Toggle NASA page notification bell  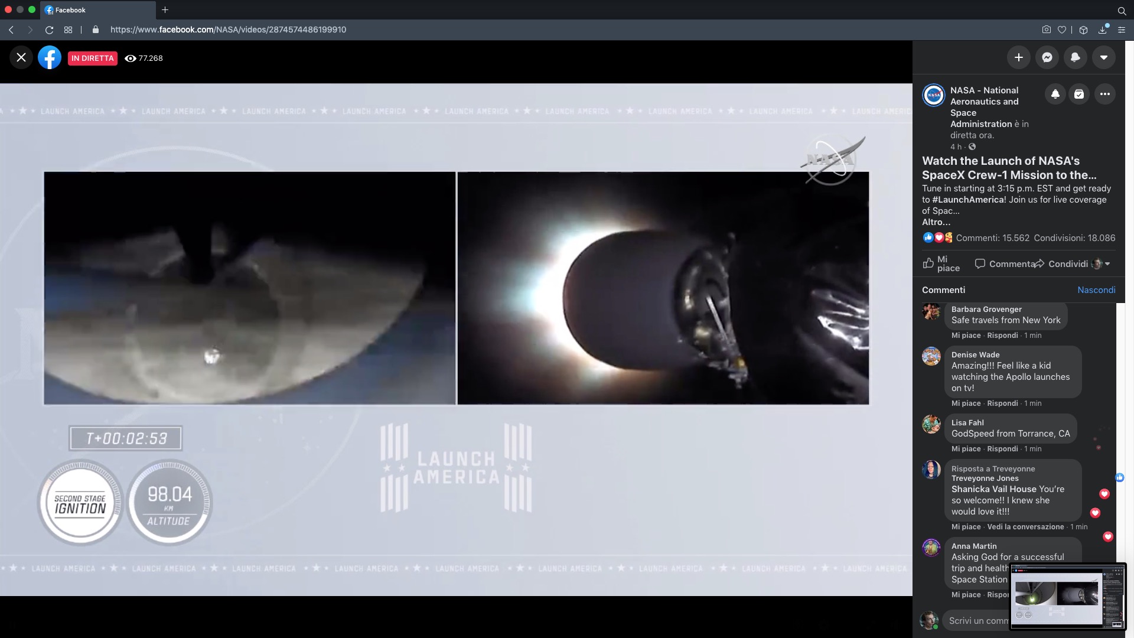[1055, 94]
